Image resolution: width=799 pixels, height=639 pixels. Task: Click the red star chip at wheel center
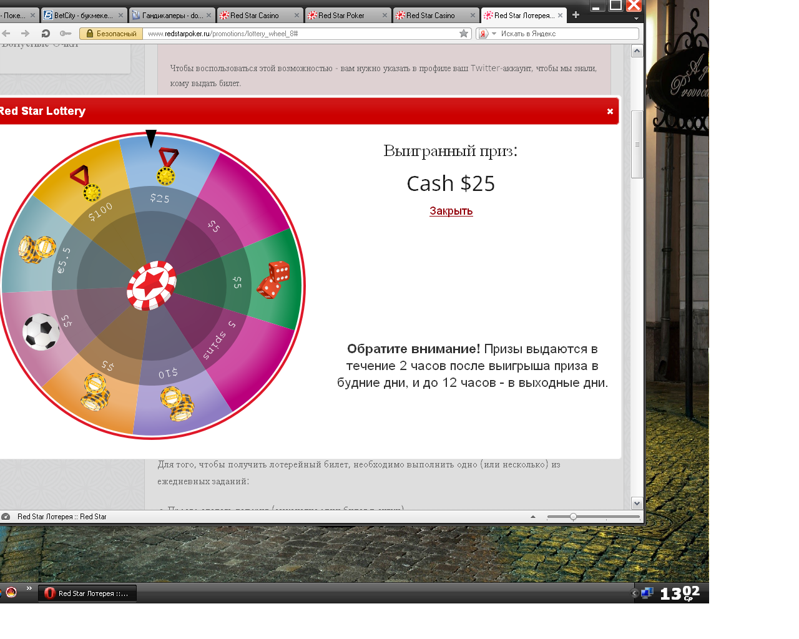click(152, 285)
